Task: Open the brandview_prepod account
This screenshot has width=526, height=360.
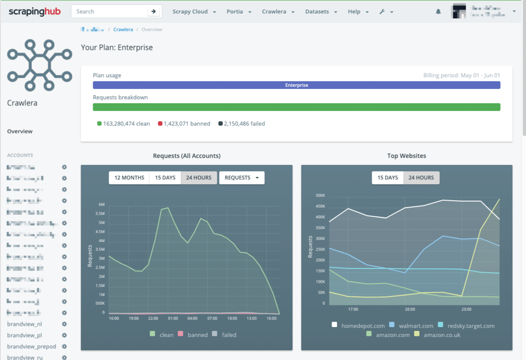Action: click(x=31, y=346)
